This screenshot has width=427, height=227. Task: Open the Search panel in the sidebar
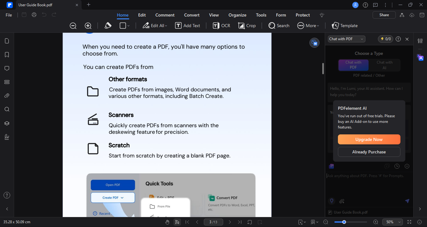(x=7, y=109)
